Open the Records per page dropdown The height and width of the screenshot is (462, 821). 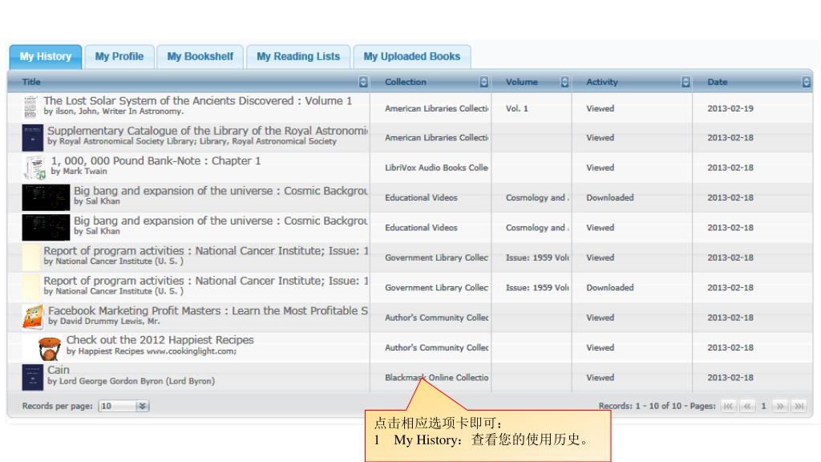pyautogui.click(x=124, y=406)
